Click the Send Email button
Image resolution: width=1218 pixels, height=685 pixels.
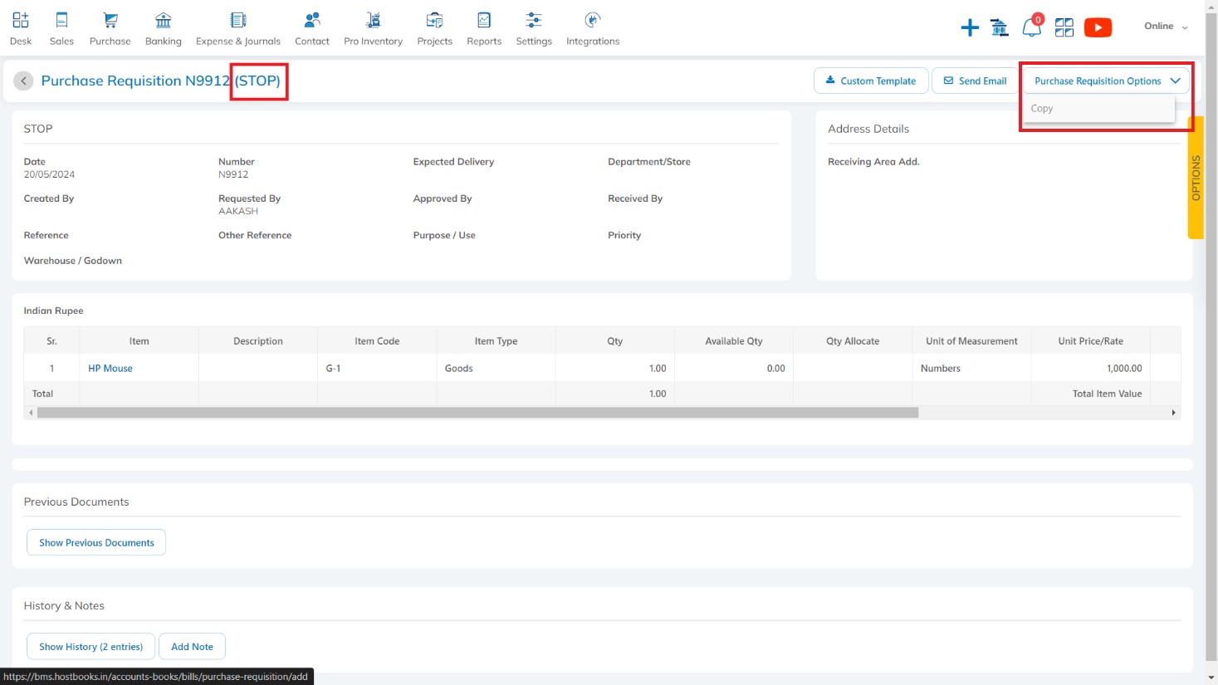click(x=975, y=81)
